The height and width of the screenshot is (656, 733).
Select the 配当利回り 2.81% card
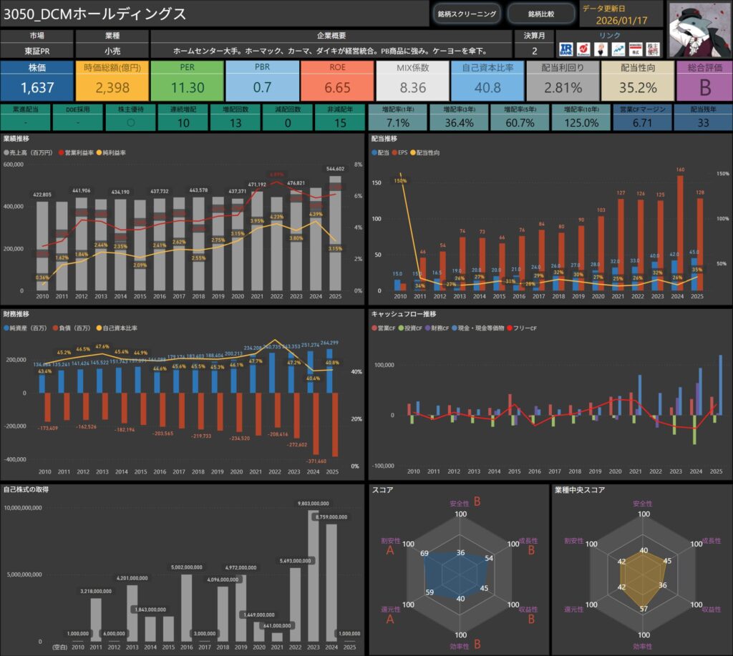pyautogui.click(x=563, y=80)
